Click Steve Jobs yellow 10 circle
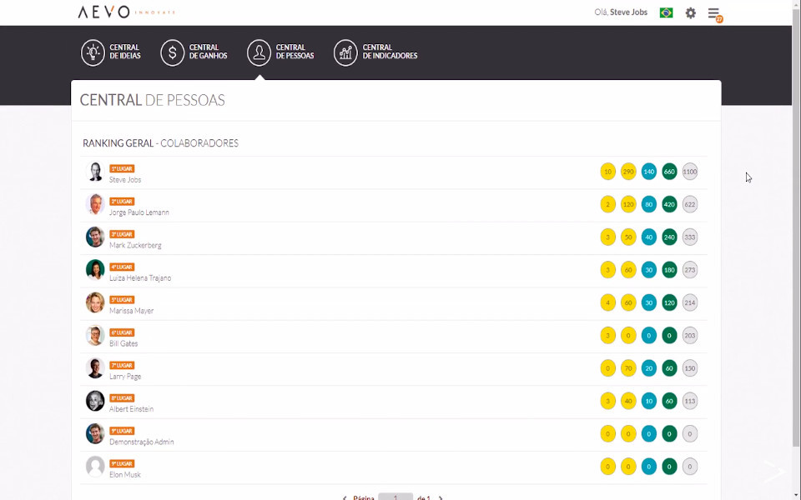 608,172
